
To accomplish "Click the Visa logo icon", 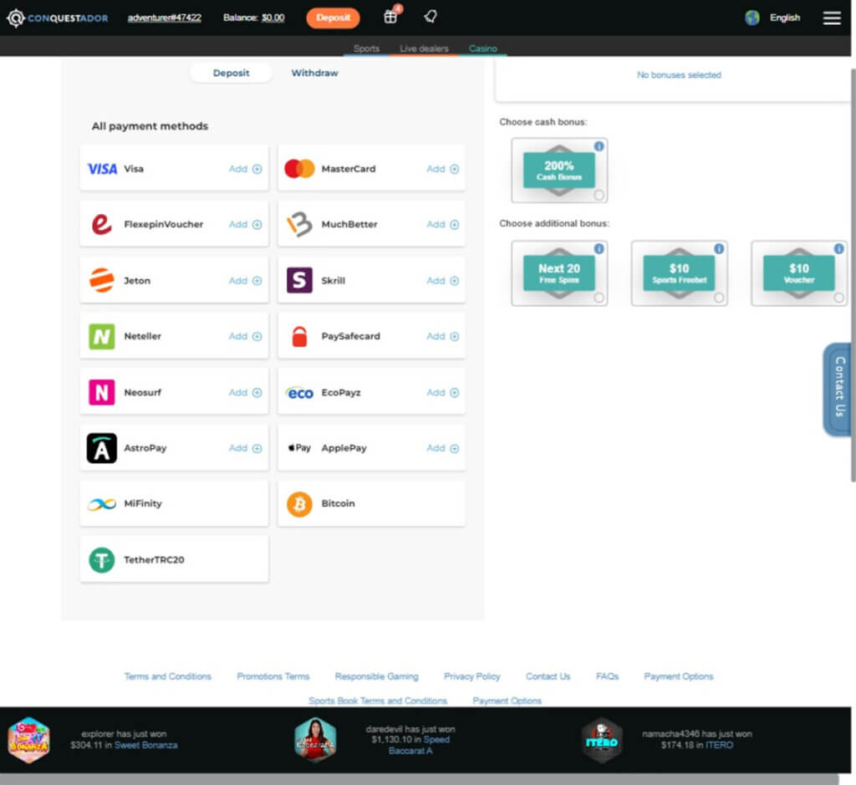I will tap(102, 169).
